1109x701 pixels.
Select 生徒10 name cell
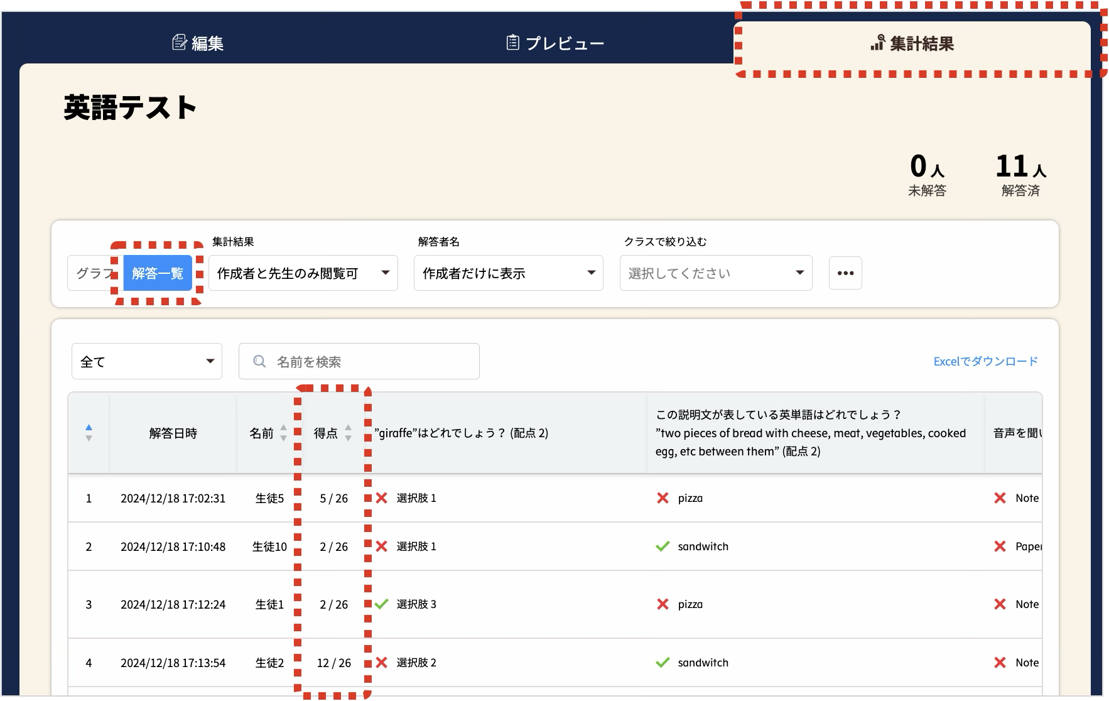point(269,546)
